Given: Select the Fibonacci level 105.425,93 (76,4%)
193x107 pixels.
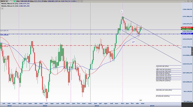Looking at the screenshot, I should 163,77.
